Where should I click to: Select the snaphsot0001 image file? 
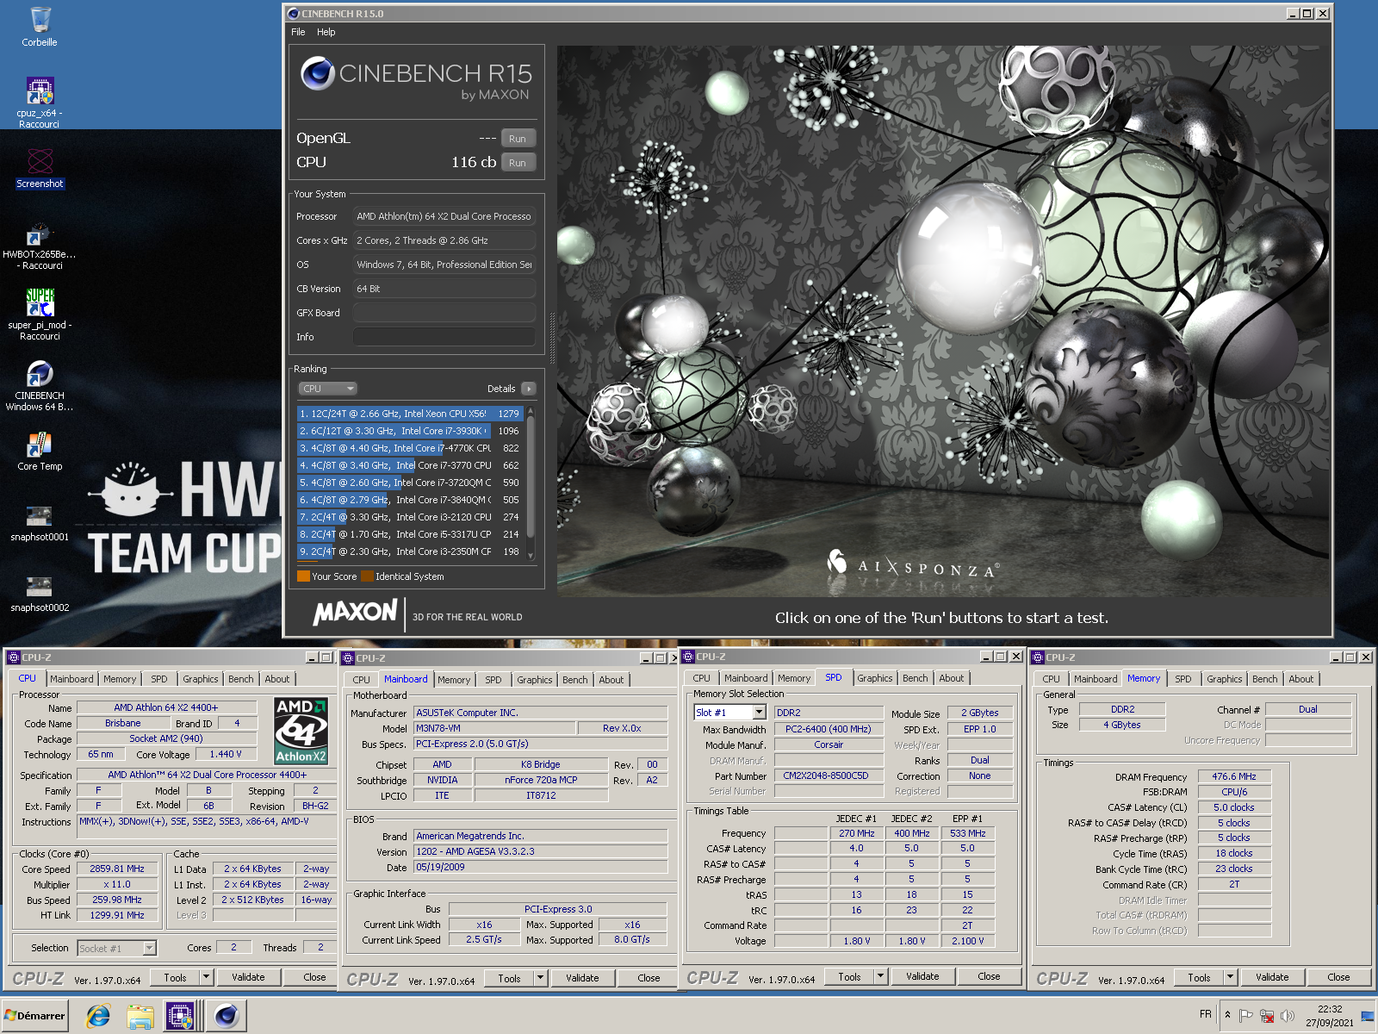(40, 523)
